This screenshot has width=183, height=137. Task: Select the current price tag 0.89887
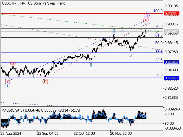[x=172, y=31]
